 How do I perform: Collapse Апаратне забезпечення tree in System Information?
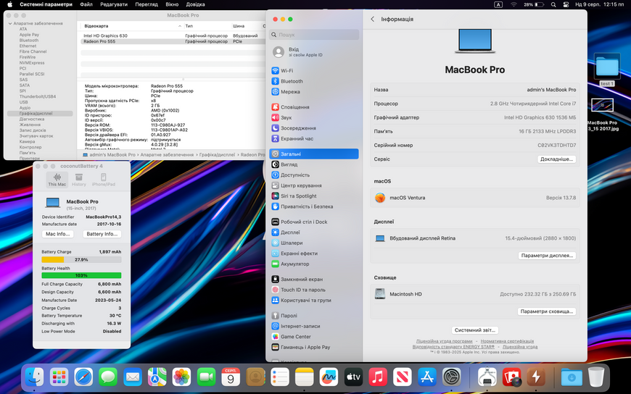coord(10,23)
